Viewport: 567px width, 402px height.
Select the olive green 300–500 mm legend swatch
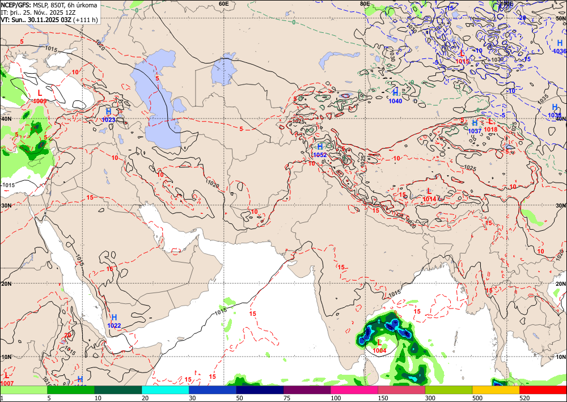click(x=448, y=390)
